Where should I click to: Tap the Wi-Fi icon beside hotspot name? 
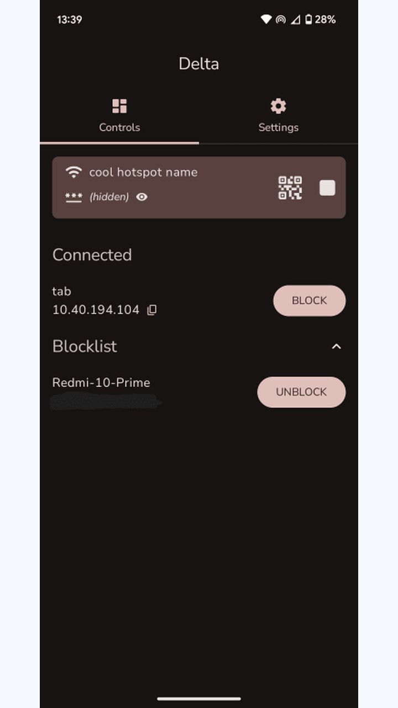[73, 171]
